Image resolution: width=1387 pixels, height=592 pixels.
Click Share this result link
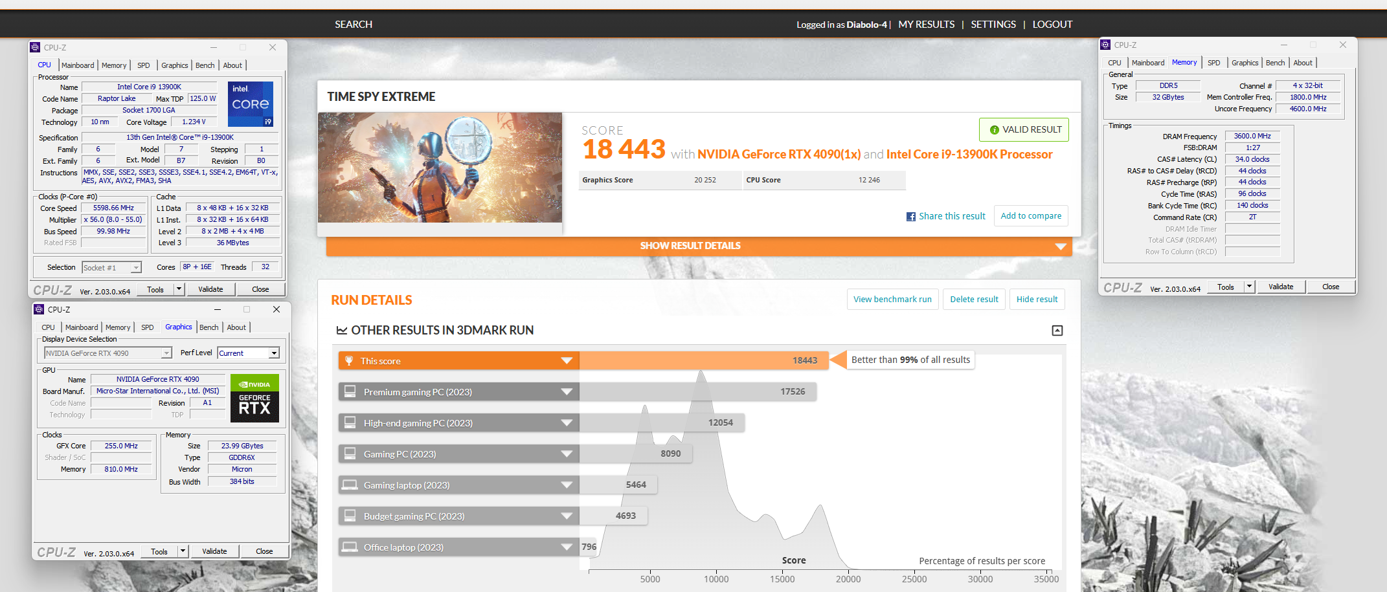(x=952, y=216)
